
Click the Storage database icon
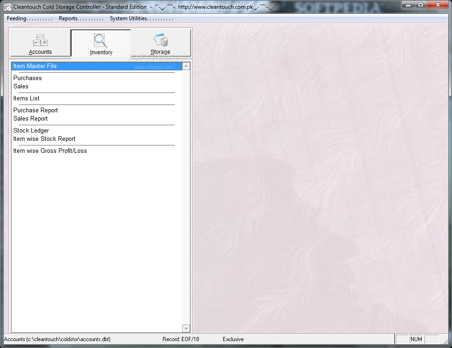pos(161,40)
